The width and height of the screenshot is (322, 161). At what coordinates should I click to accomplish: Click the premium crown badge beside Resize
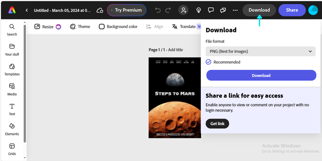point(59,27)
